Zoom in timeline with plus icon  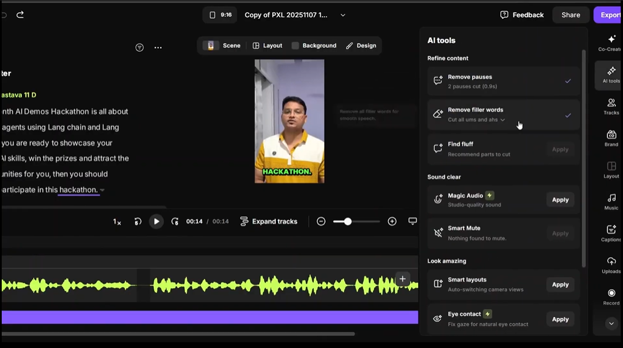click(x=392, y=221)
